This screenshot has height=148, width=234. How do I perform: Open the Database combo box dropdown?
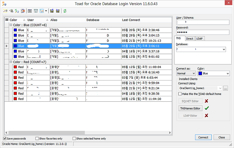pos(224,49)
